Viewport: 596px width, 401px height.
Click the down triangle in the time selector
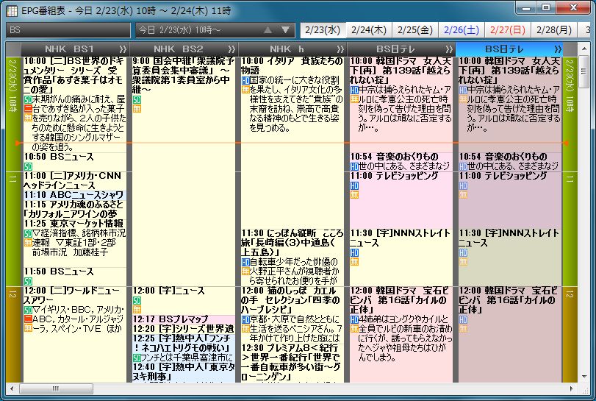click(x=285, y=30)
